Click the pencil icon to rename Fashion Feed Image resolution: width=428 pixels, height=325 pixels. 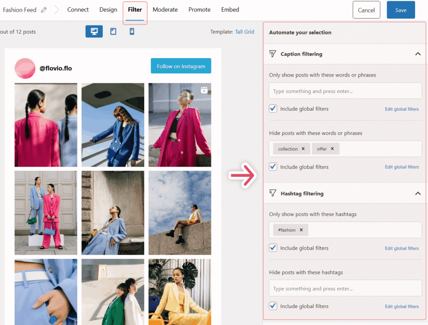point(43,10)
